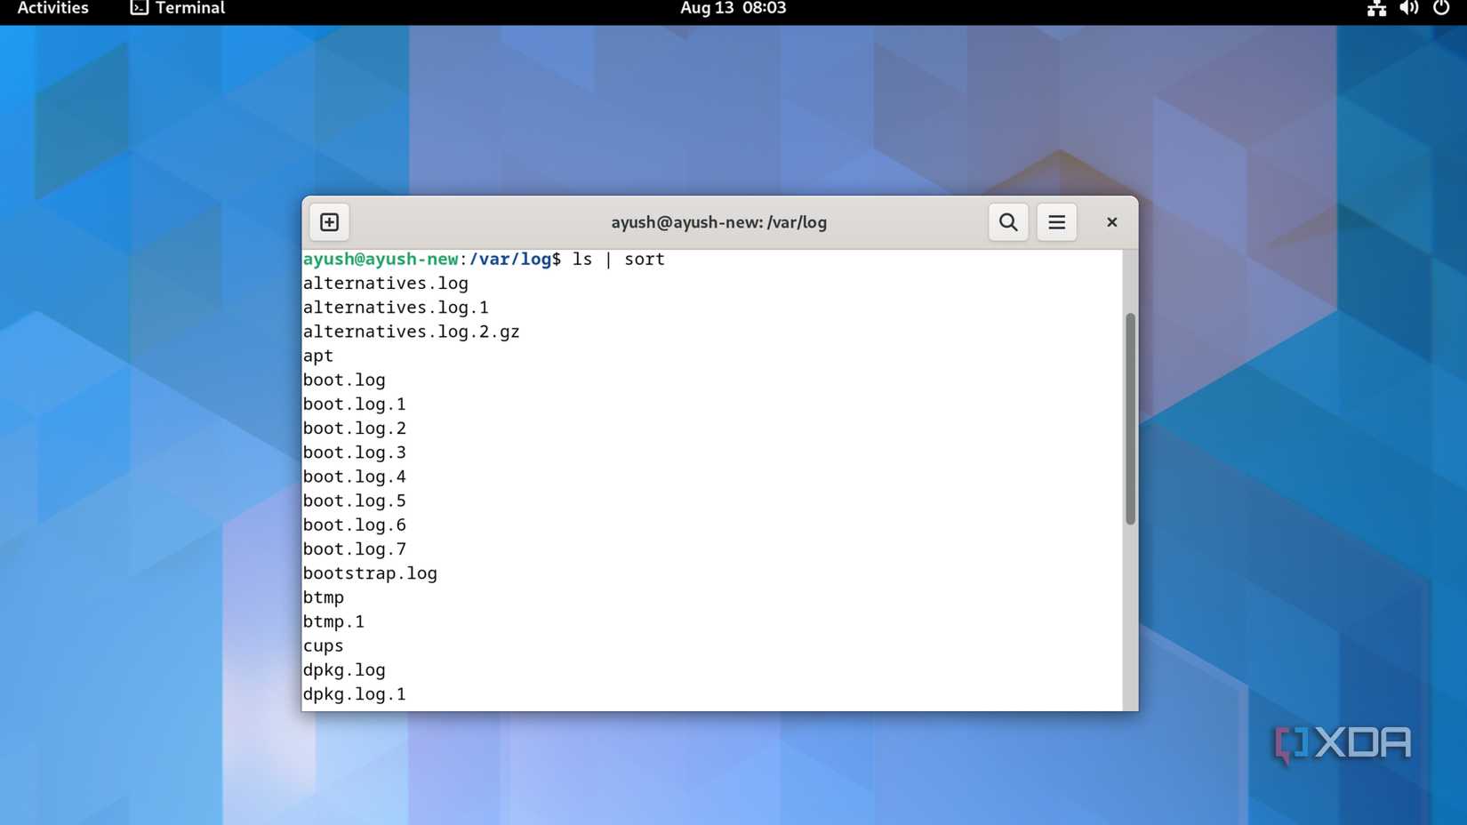Open the Activities overview

click(x=51, y=8)
